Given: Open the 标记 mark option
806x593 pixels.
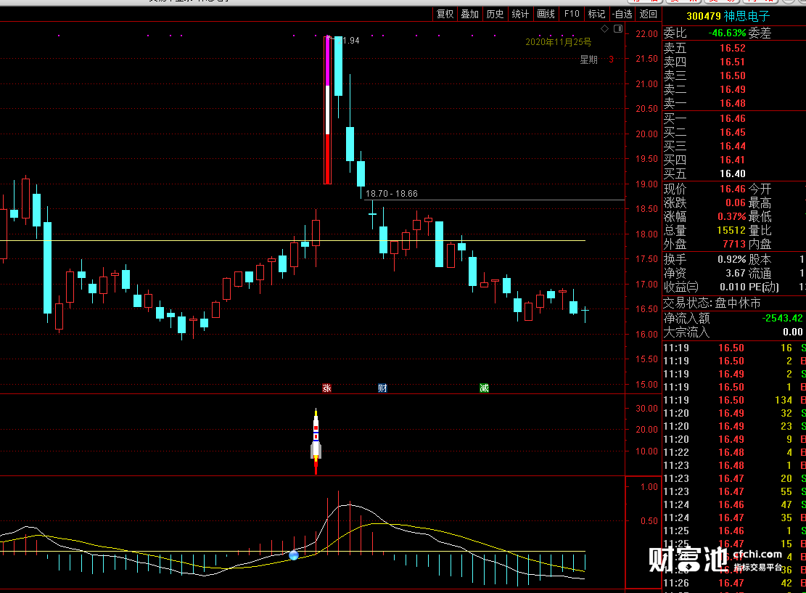Looking at the screenshot, I should [596, 14].
